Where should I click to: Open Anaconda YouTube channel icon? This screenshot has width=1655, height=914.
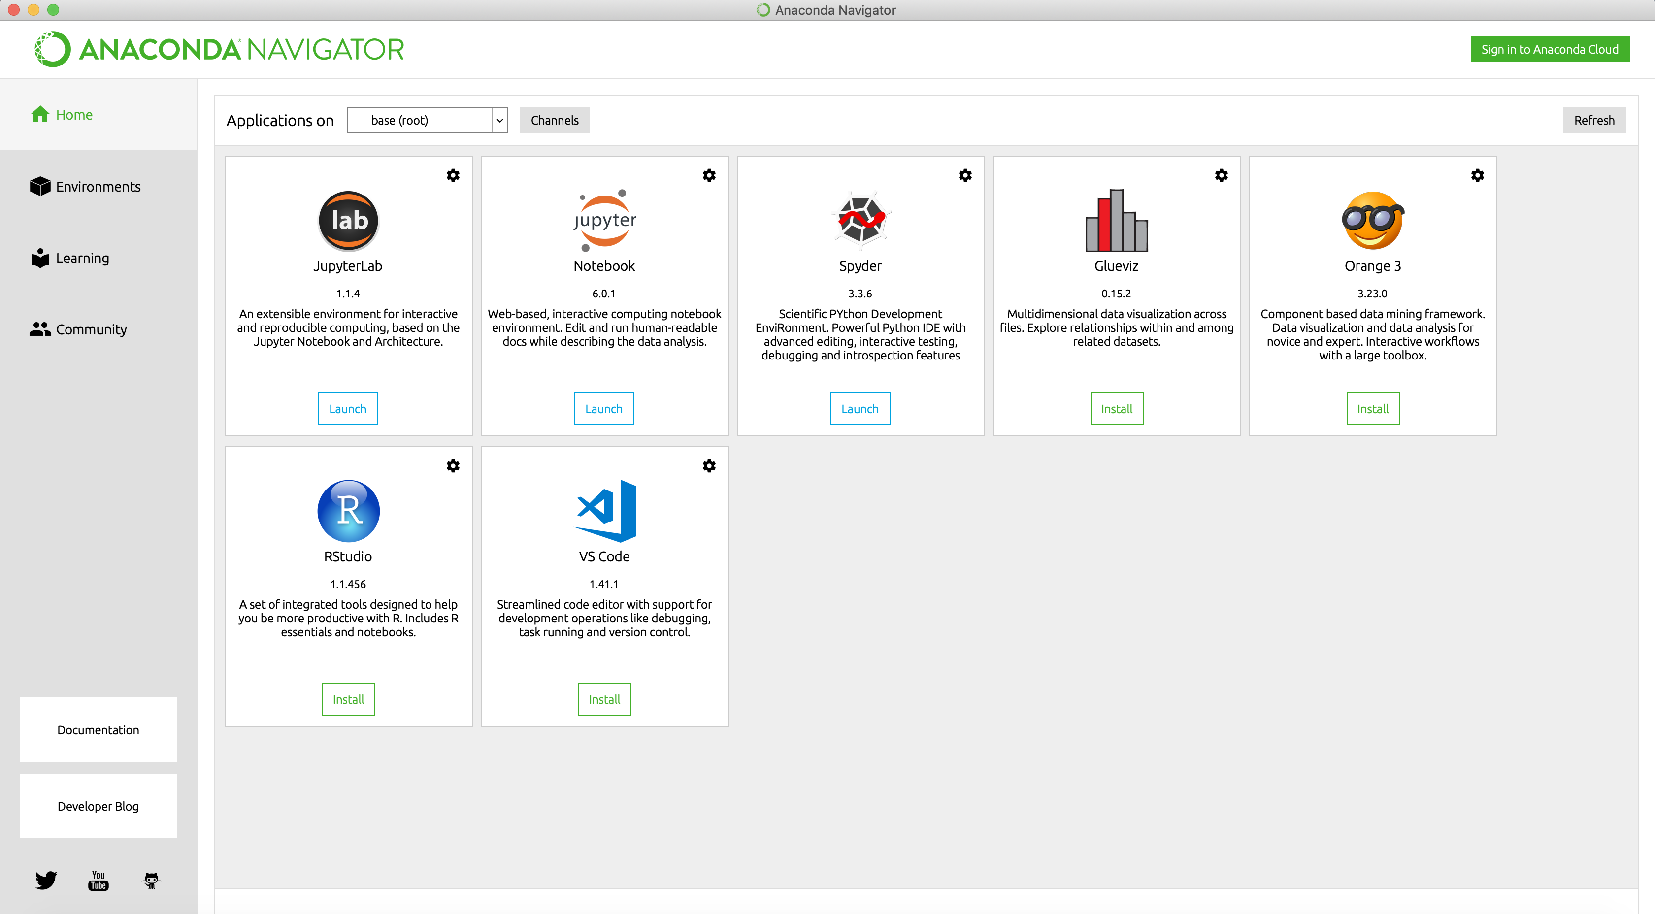[99, 880]
